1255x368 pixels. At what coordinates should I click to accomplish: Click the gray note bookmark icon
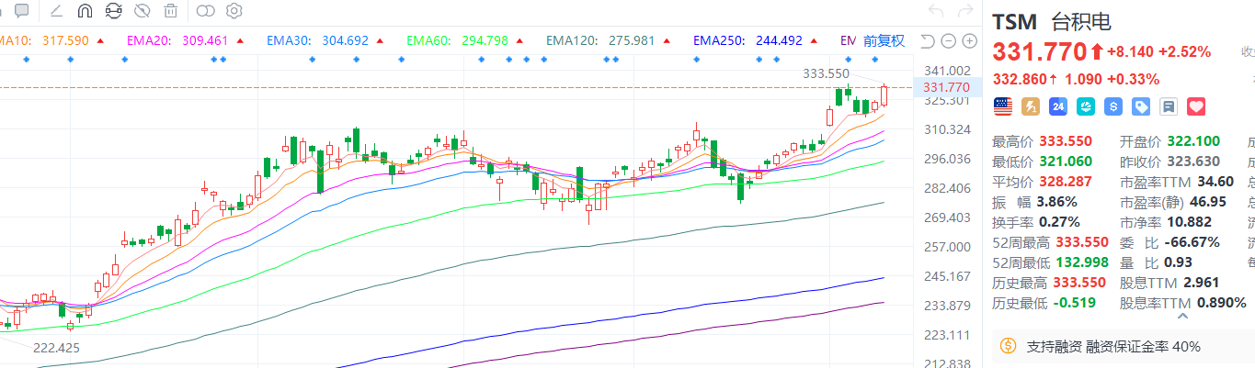pyautogui.click(x=1169, y=106)
